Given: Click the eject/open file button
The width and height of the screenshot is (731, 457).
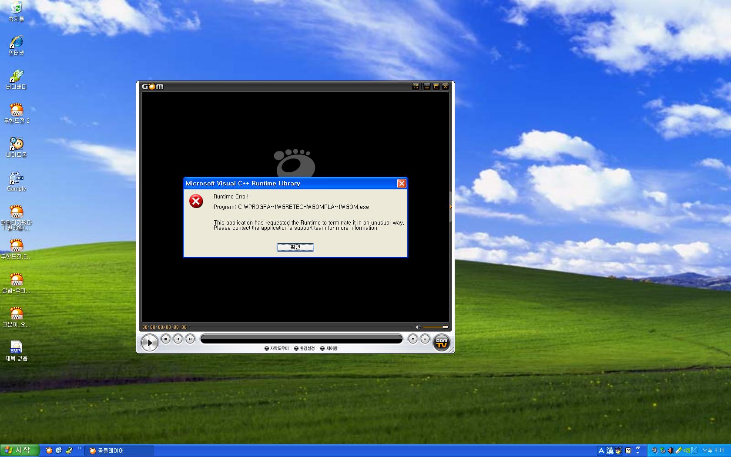Looking at the screenshot, I should pos(413,339).
